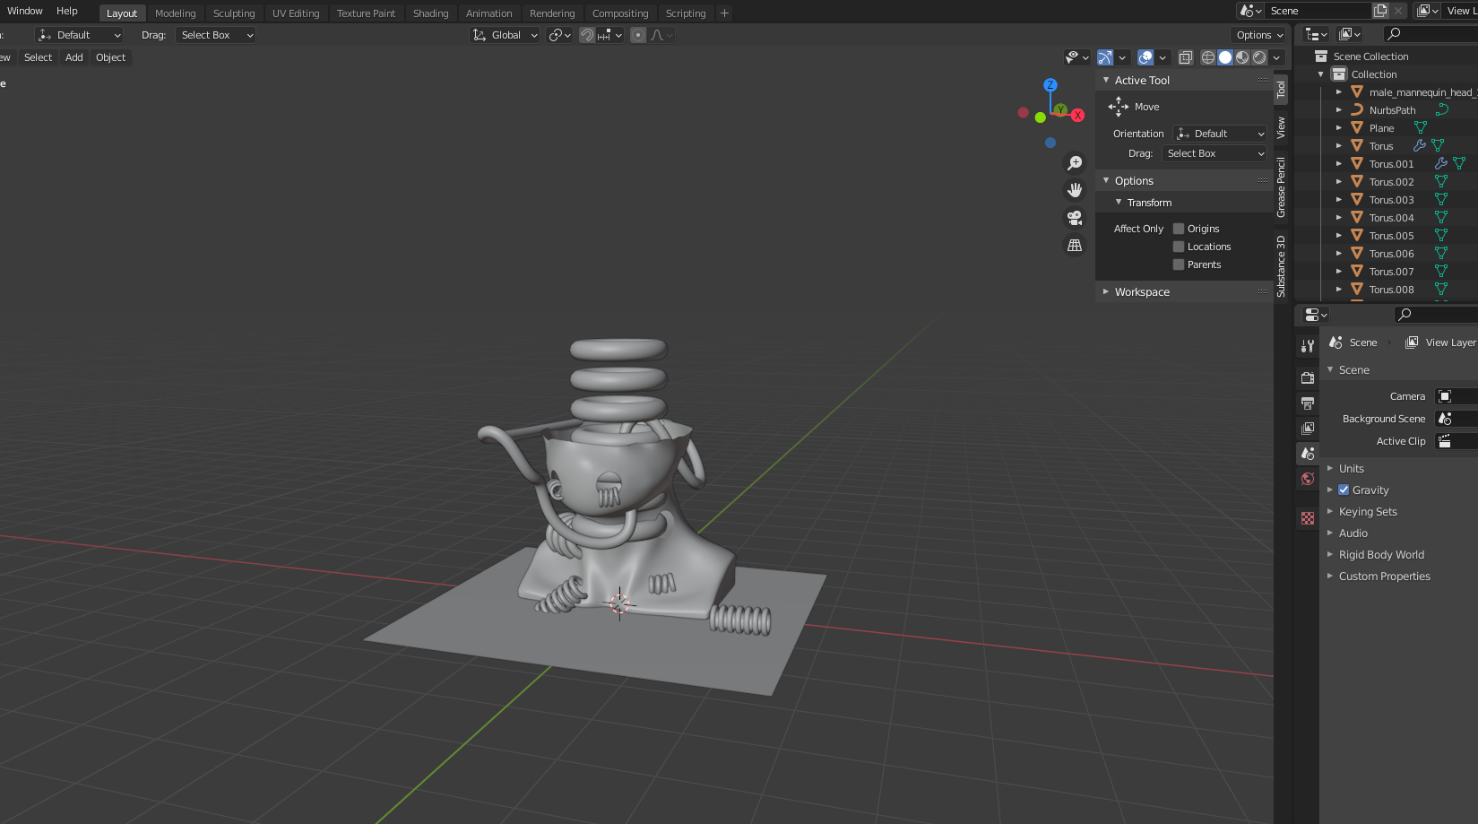Image resolution: width=1478 pixels, height=824 pixels.
Task: Switch perspective/orthographic with the grid icon
Action: click(x=1075, y=246)
